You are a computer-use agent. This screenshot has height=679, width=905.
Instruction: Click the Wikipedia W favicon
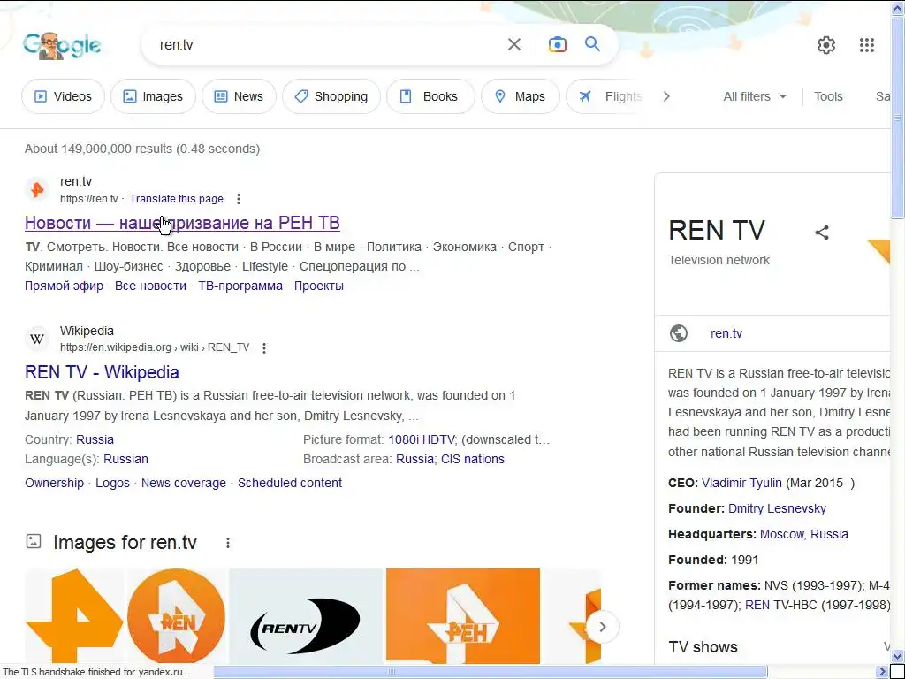click(37, 339)
